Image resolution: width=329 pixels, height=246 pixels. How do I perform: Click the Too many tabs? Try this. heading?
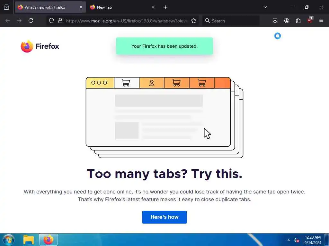[x=164, y=174]
